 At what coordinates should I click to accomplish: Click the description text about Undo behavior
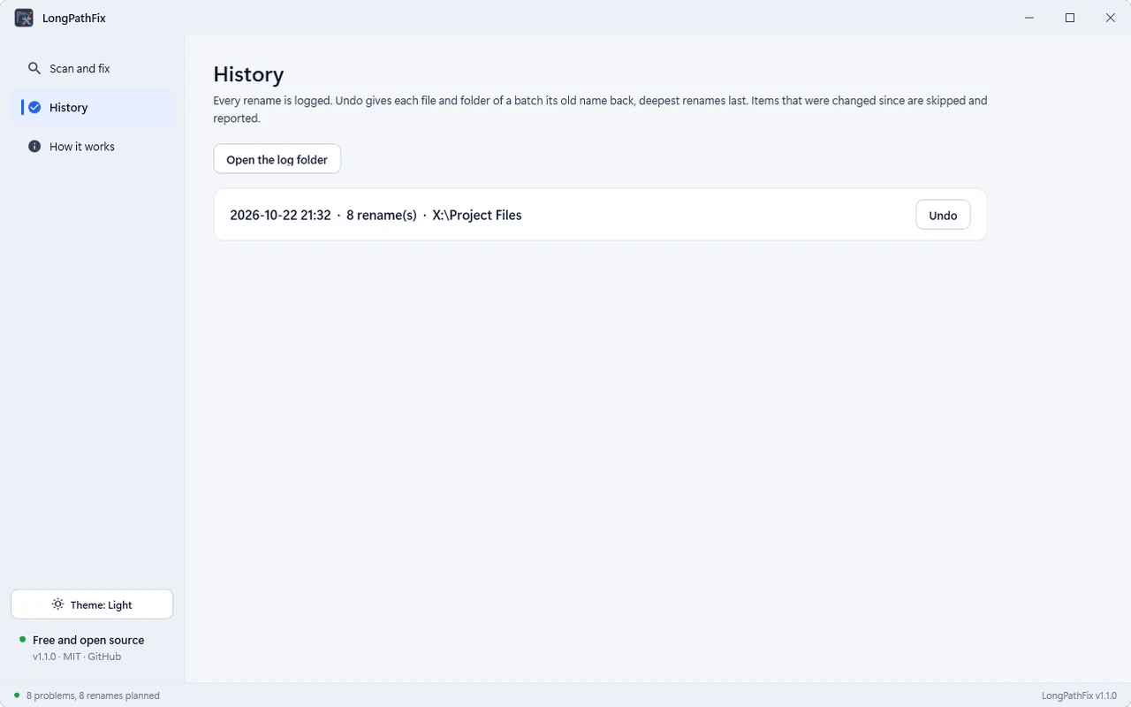[x=600, y=110]
